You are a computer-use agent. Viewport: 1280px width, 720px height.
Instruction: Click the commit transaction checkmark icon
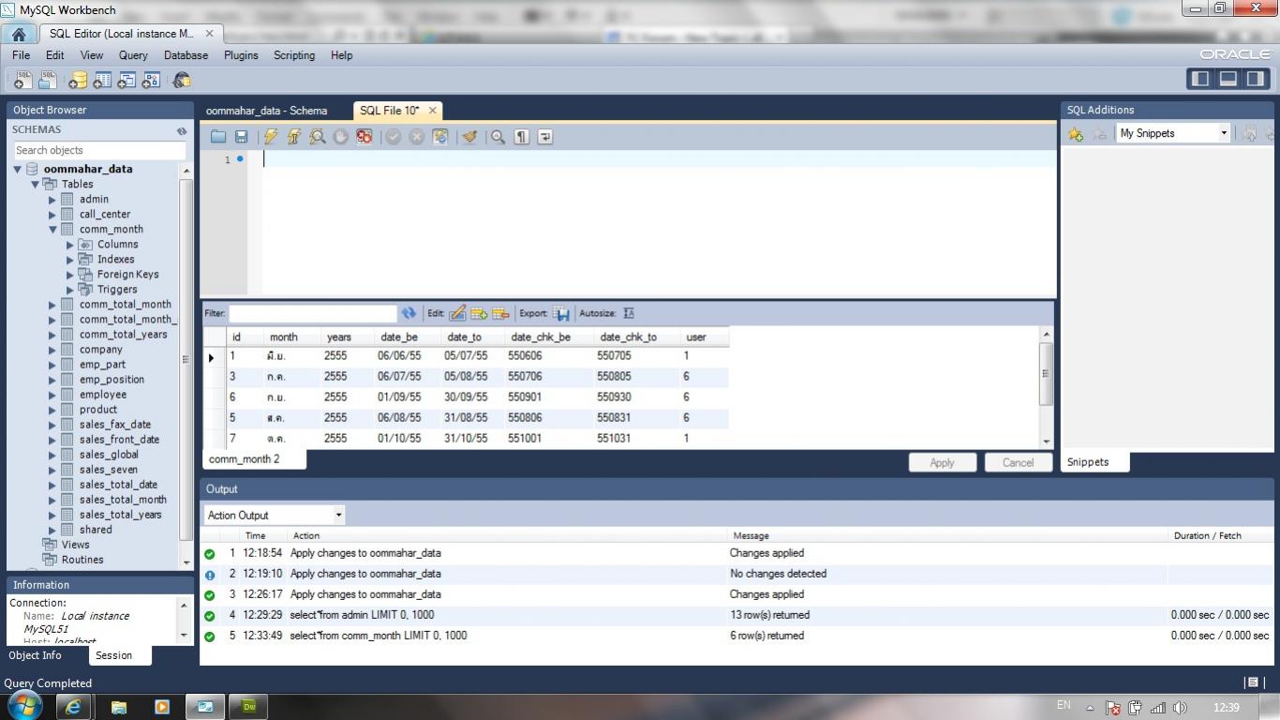tap(394, 137)
